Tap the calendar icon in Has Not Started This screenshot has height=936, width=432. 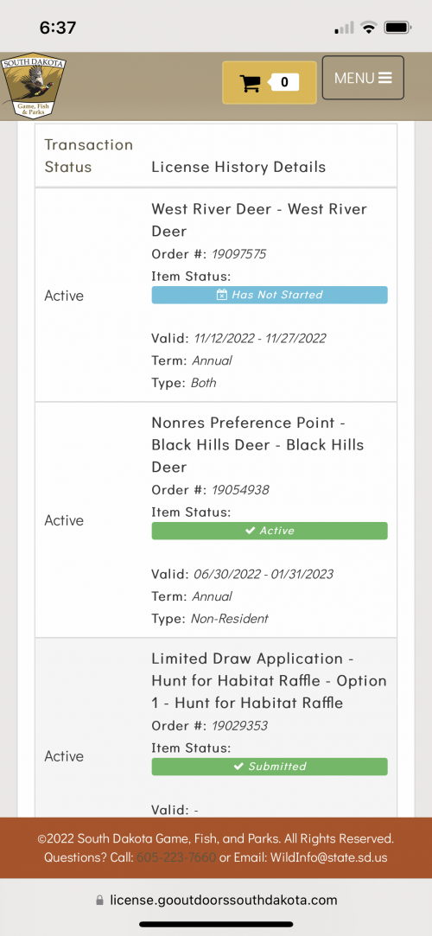(221, 295)
